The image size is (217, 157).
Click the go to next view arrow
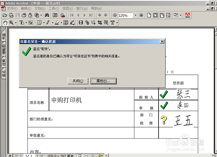(x=106, y=15)
